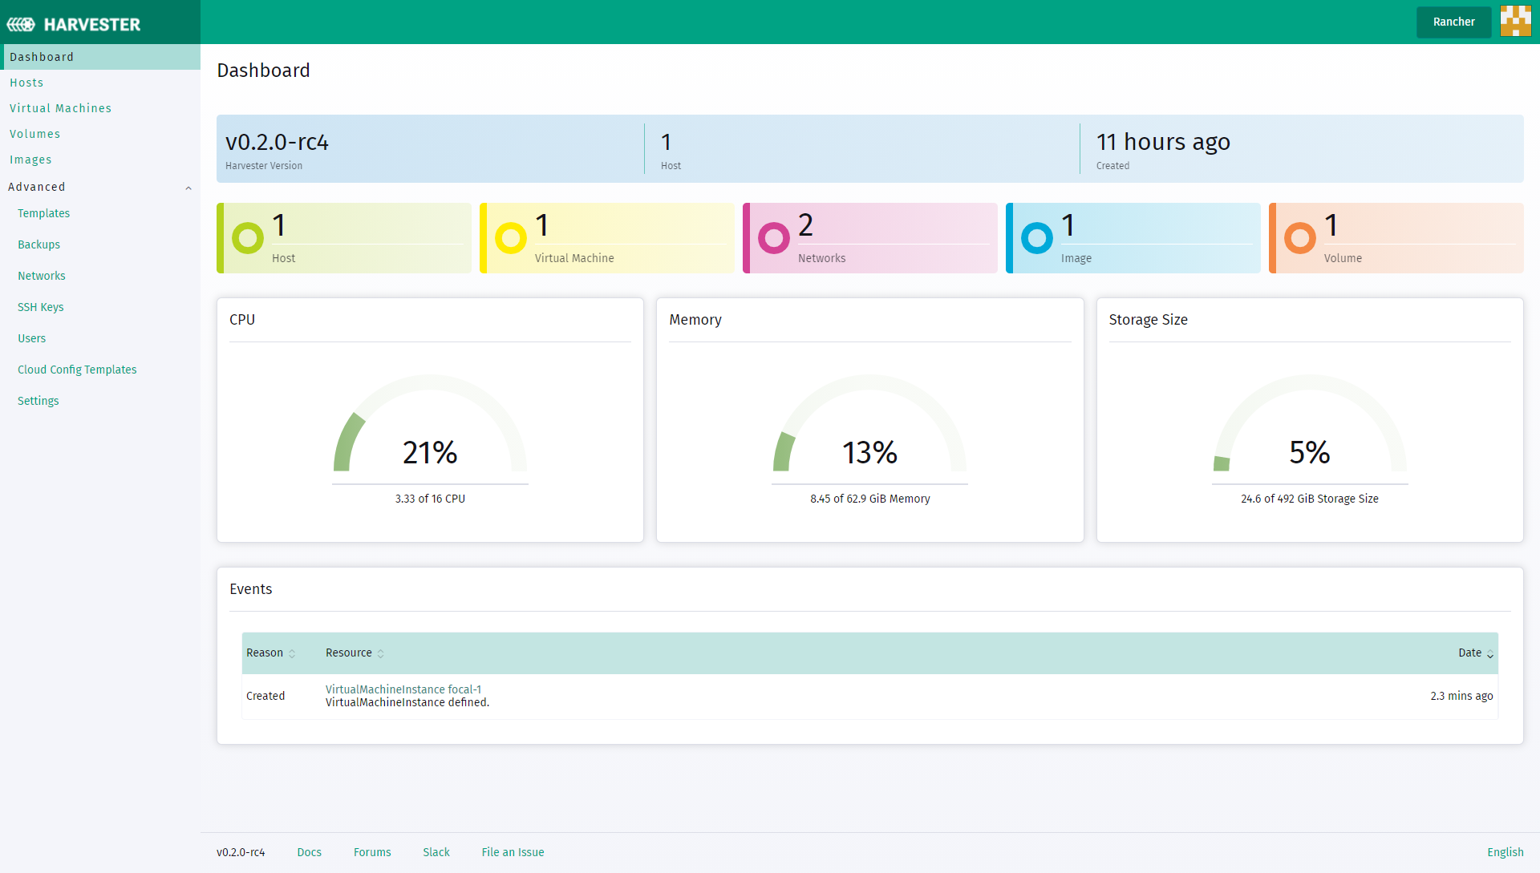
Task: Open SSH Keys under Advanced
Action: pos(40,307)
